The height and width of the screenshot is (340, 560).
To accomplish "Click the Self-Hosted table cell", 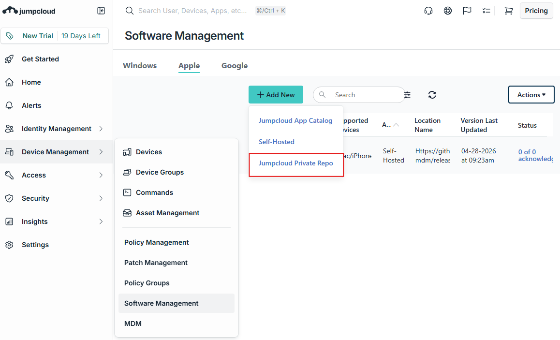I will [393, 156].
